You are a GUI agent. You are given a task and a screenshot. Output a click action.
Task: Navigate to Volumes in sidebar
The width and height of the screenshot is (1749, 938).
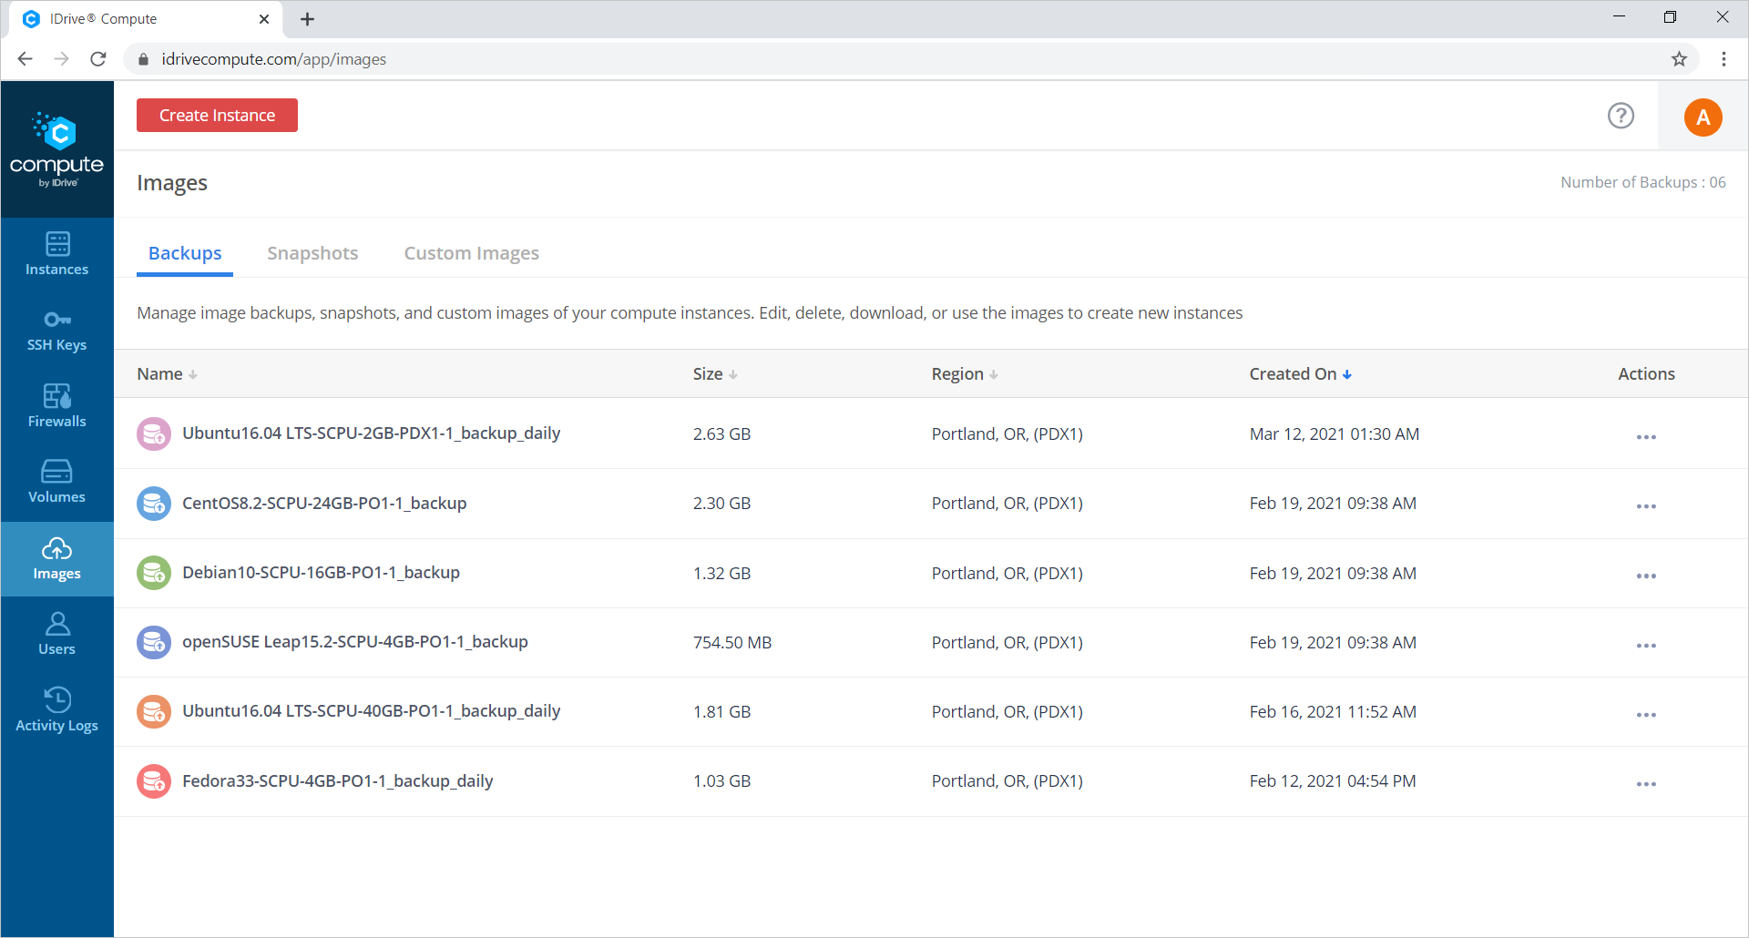point(56,482)
